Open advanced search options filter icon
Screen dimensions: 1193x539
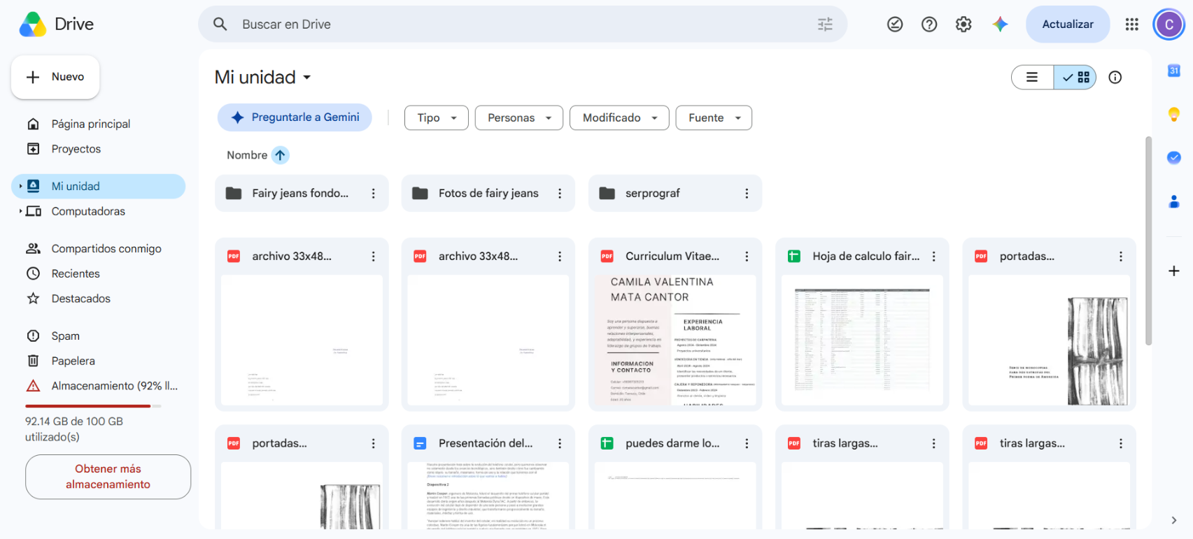click(825, 24)
